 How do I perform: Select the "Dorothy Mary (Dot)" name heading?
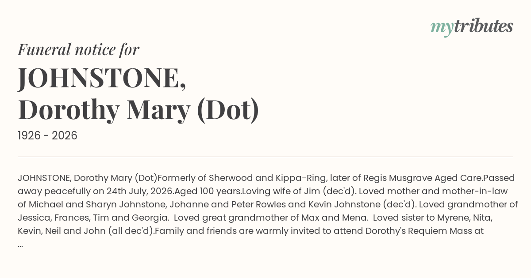tap(139, 110)
